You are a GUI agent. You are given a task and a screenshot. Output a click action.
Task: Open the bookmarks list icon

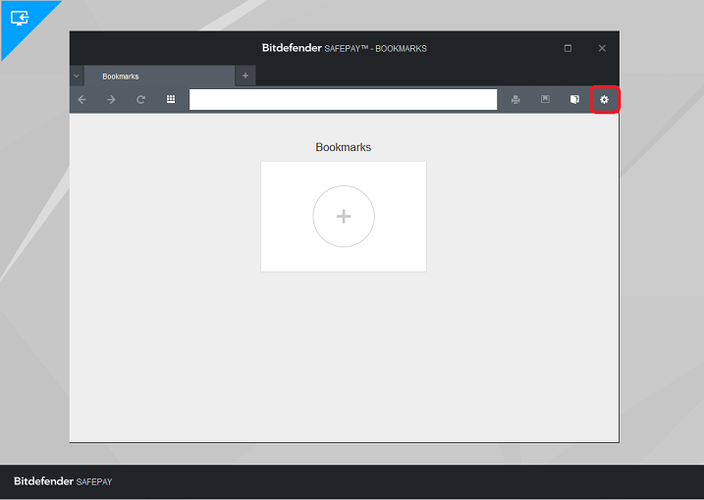coord(574,99)
